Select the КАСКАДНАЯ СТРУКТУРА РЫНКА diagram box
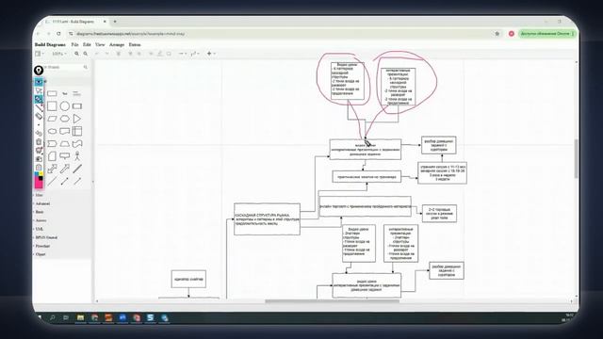The image size is (603, 339). (x=267, y=219)
